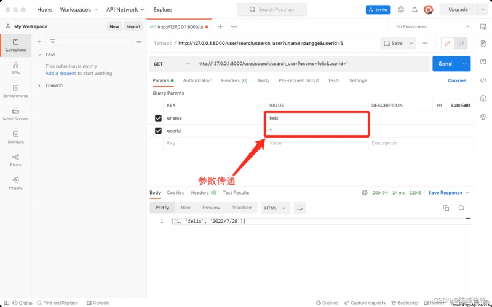Open collections panel more options
The width and height of the screenshot is (492, 307).
pos(139,42)
